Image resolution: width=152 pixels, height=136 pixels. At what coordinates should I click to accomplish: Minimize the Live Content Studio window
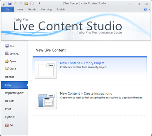click(x=130, y=4)
